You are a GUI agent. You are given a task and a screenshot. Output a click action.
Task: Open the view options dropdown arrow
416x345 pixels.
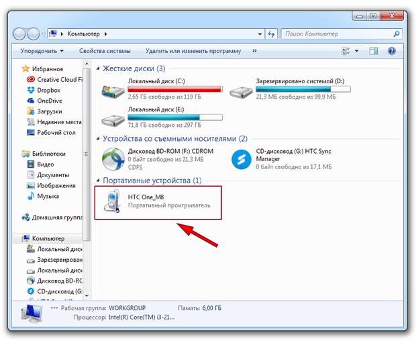357,51
